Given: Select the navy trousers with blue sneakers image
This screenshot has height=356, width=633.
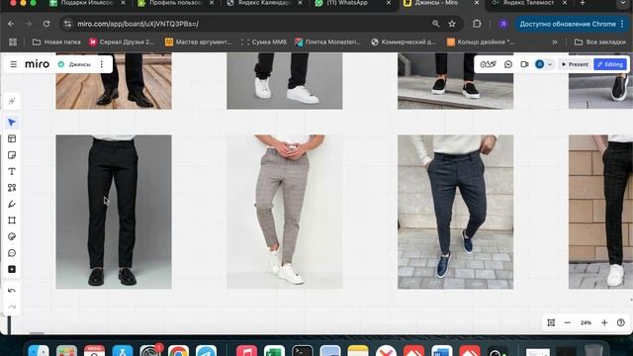Looking at the screenshot, I should tap(455, 212).
